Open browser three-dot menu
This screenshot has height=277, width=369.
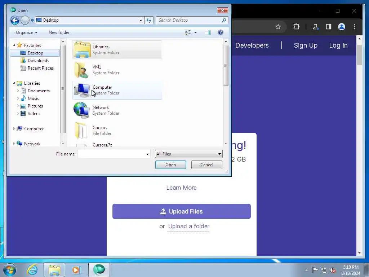(355, 27)
